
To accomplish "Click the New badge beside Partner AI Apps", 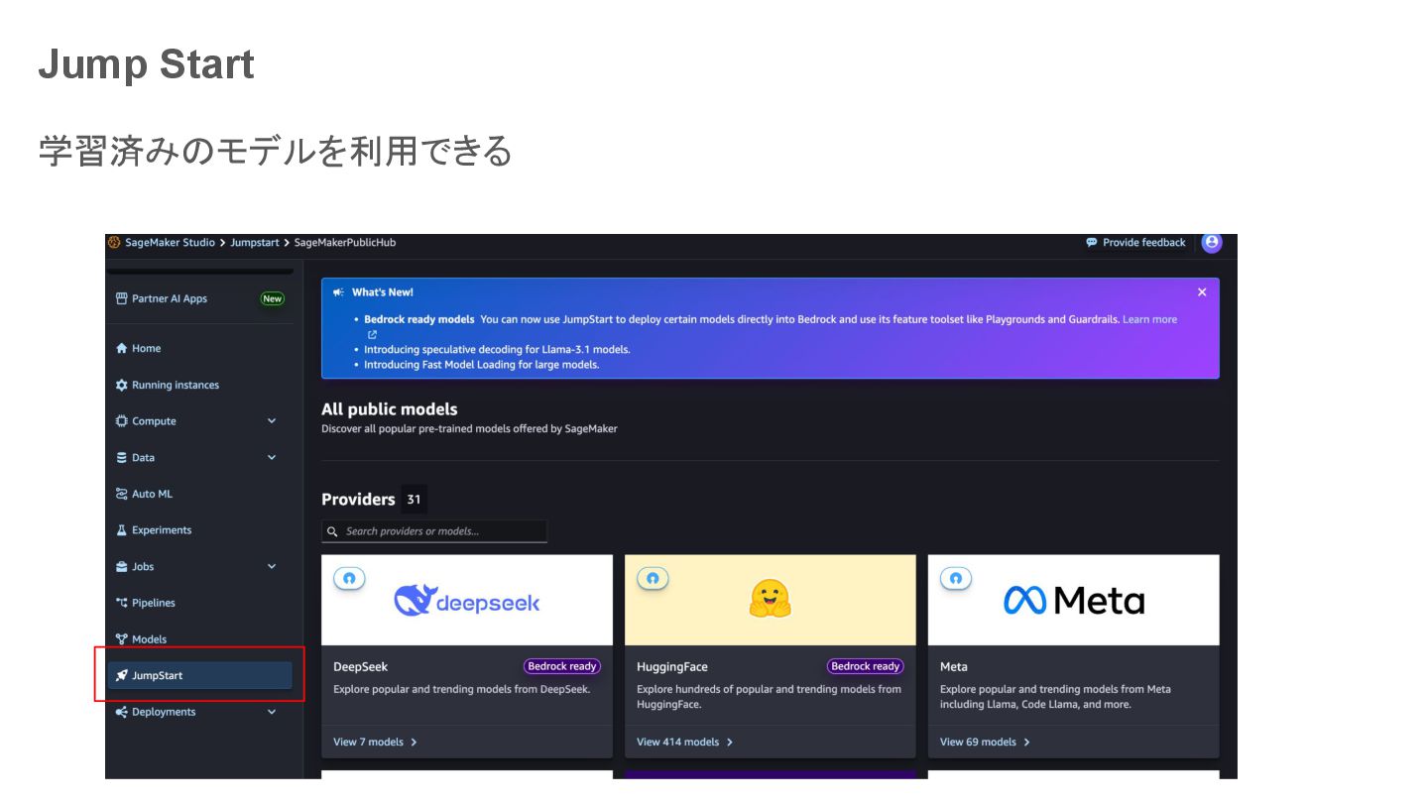I will pos(272,298).
